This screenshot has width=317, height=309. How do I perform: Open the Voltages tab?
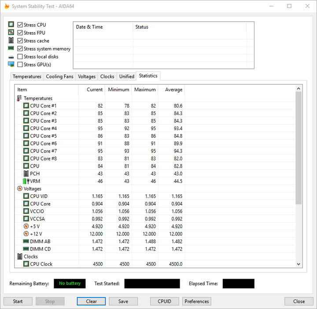click(x=87, y=77)
